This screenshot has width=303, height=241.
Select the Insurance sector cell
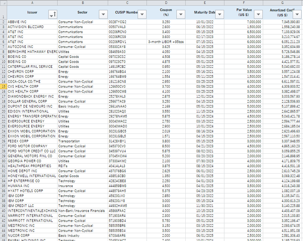click(83, 186)
